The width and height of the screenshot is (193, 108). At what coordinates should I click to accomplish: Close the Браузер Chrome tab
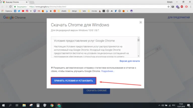tap(27, 2)
